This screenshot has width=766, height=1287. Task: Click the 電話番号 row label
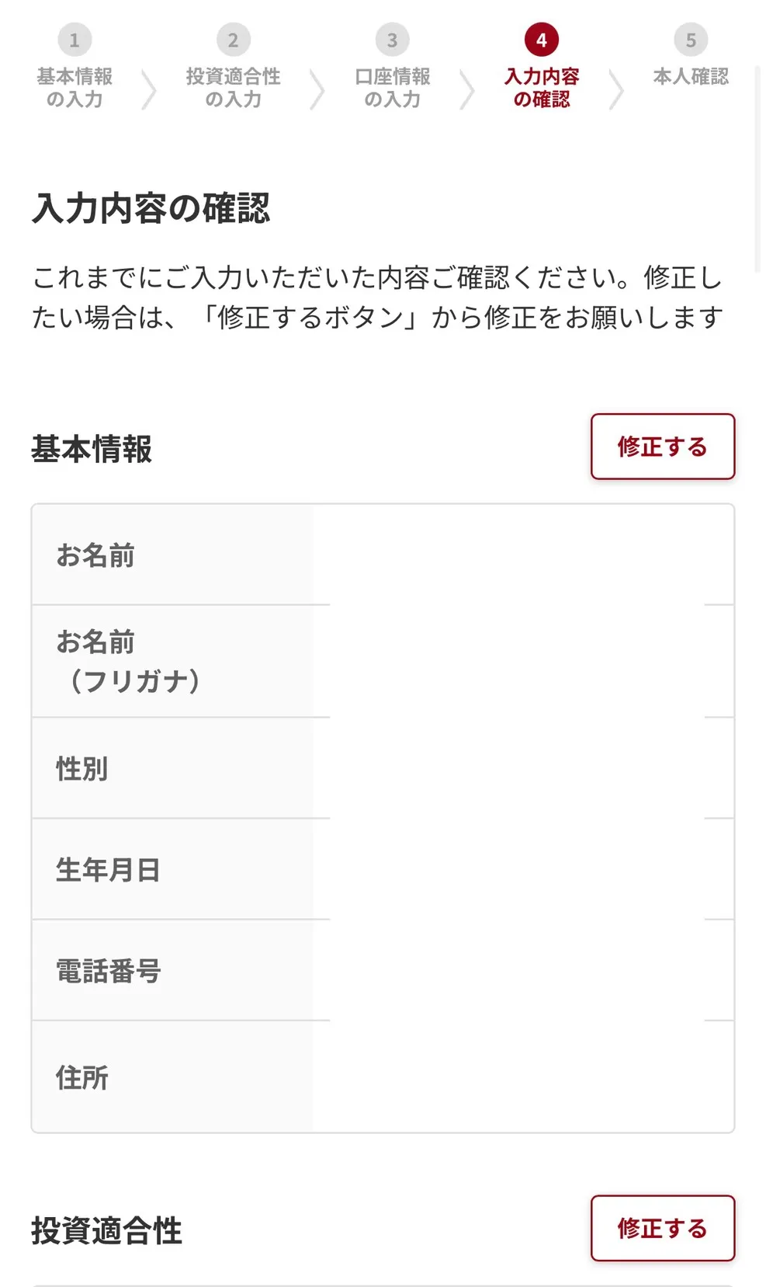coord(108,971)
